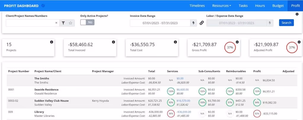Select the Profit tab
303x120 pixels.
click(296, 6)
